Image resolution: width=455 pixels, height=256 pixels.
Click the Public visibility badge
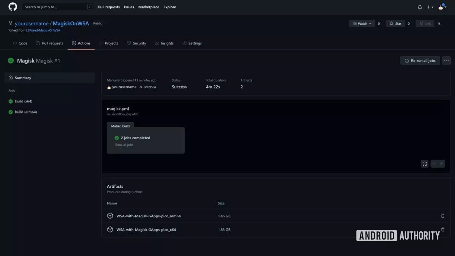tap(97, 24)
